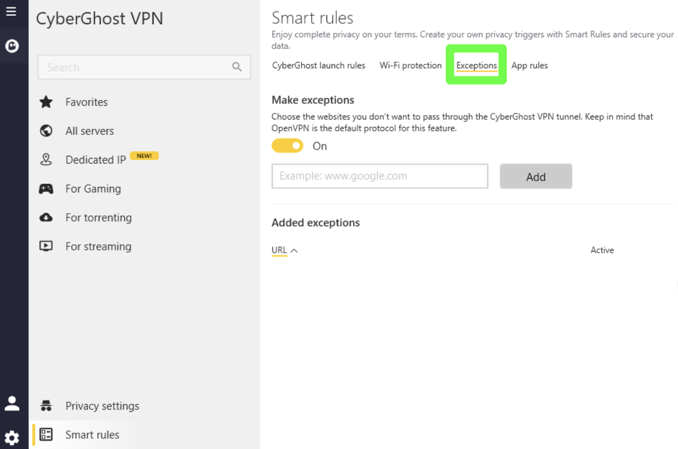
Task: Turn off the Make exceptions toggle
Action: point(288,146)
